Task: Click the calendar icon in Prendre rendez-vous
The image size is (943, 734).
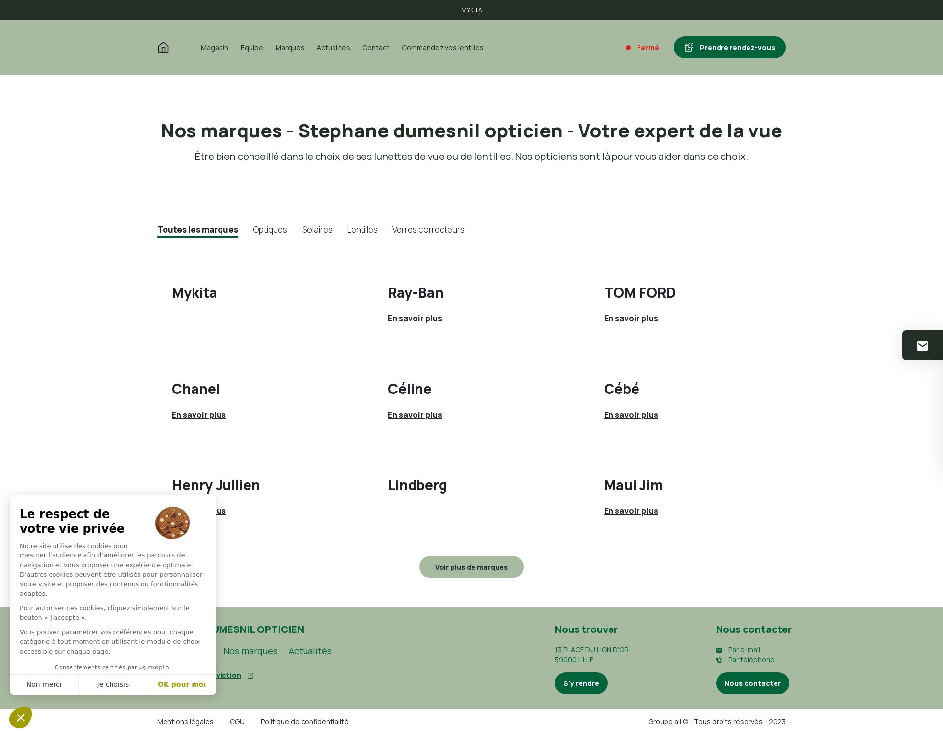Action: click(x=689, y=47)
